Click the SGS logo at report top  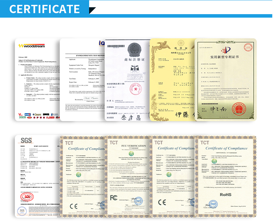click(x=26, y=140)
